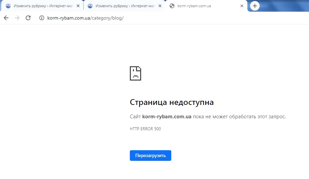Image resolution: width=309 pixels, height=179 pixels.
Task: Close the korm-rybam.com.ua tab
Action: pos(242,6)
